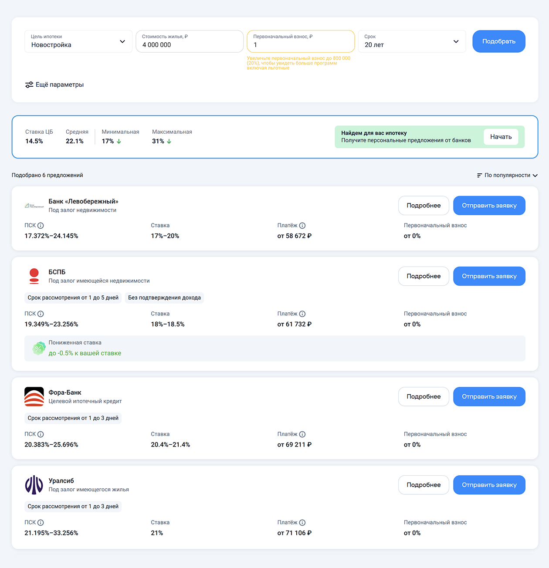Click the yellow hint Увеличьте первоначальный взнос
549x568 pixels.
tap(298, 63)
